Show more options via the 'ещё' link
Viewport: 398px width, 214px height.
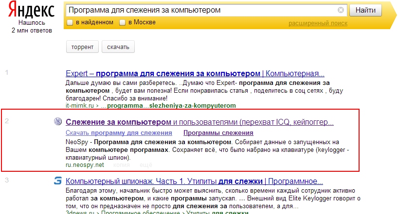click(x=145, y=165)
